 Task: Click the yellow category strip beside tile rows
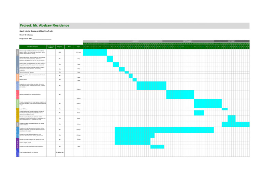pyautogui.click(x=17, y=115)
